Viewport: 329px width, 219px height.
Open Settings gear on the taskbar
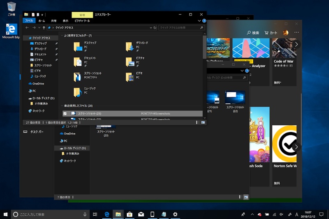click(x=175, y=214)
